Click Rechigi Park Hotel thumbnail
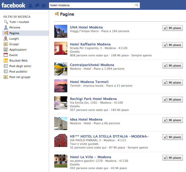186x172 pixels. [61, 103]
